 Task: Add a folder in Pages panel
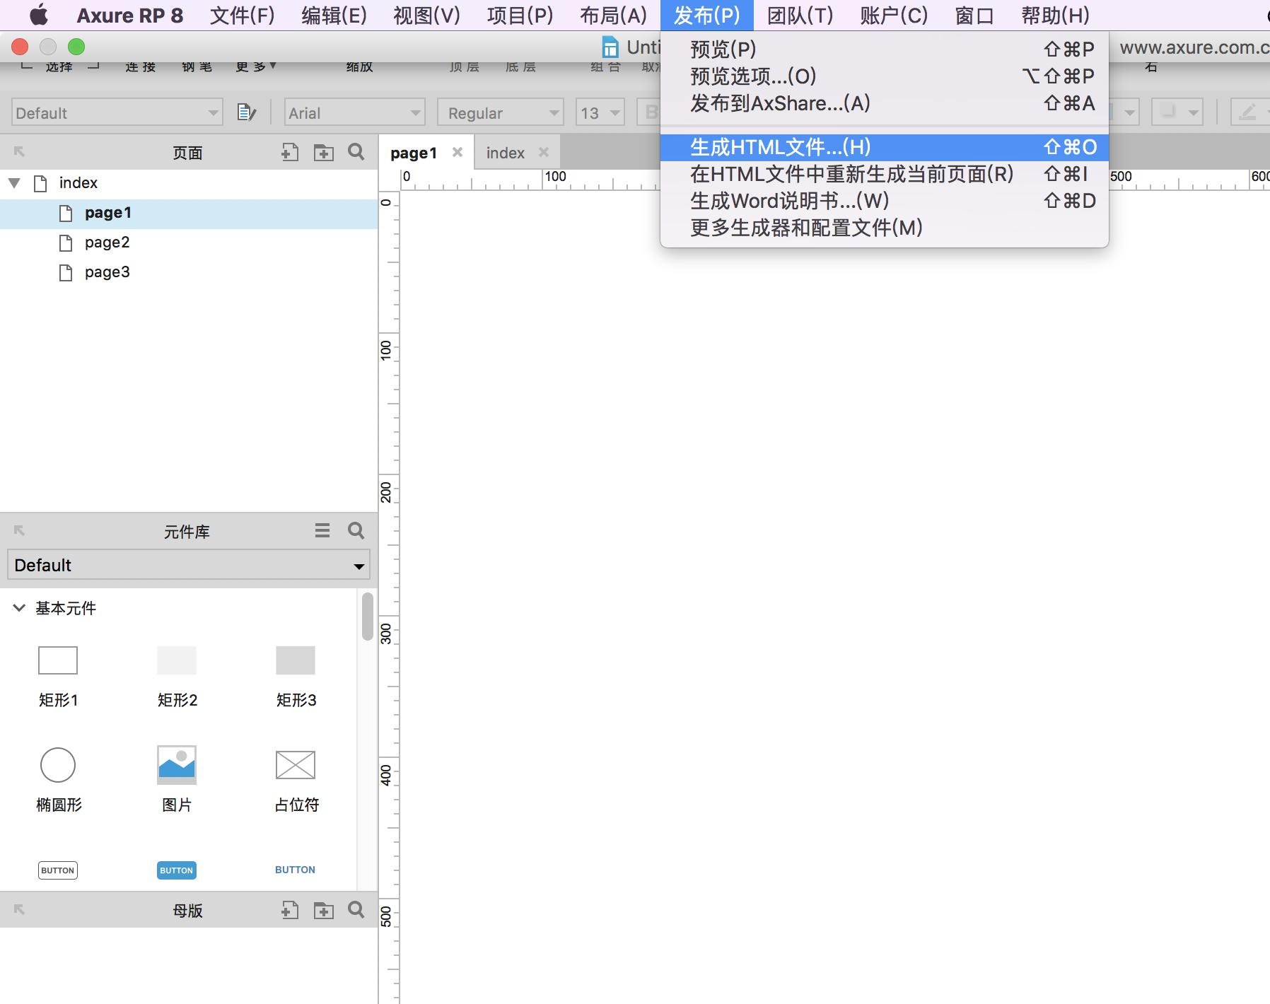point(324,152)
